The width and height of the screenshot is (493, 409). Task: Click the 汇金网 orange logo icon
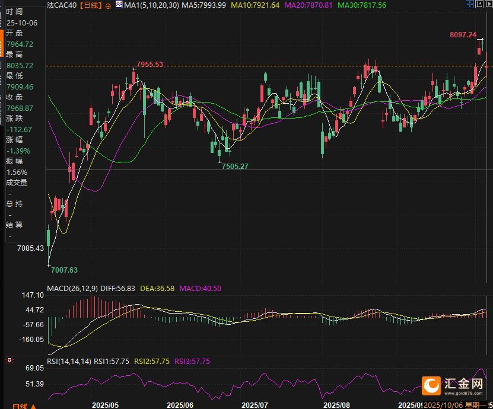pos(431,385)
